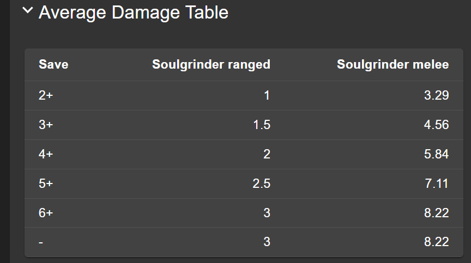Click the dash no-save row label
This screenshot has height=263, width=471.
(41, 242)
